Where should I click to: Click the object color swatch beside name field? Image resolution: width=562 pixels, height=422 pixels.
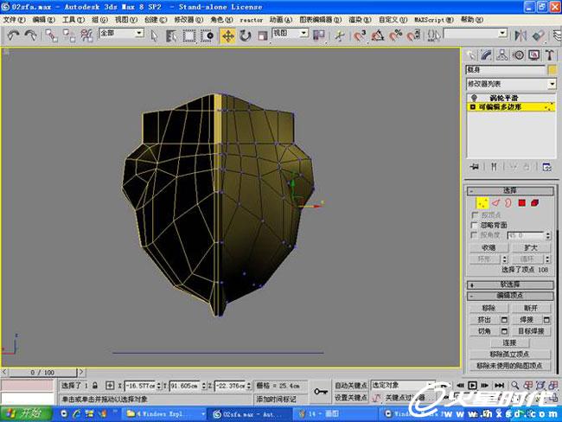click(552, 69)
